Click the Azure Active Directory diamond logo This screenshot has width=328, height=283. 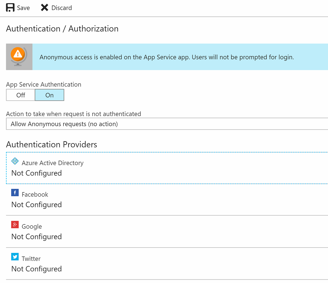coord(15,161)
